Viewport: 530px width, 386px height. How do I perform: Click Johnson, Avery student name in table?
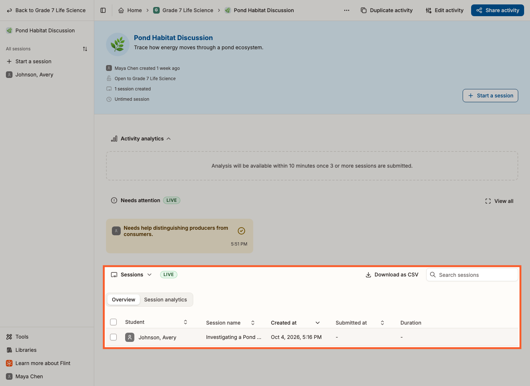(x=157, y=337)
